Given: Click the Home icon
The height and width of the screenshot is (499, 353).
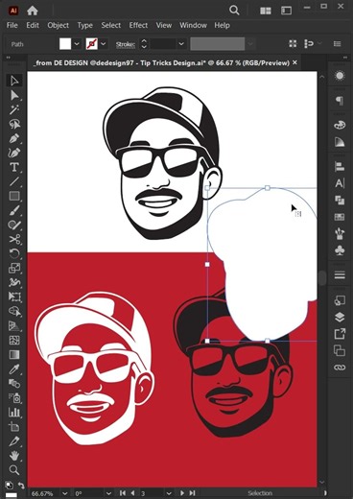Looking at the screenshot, I should click(33, 11).
